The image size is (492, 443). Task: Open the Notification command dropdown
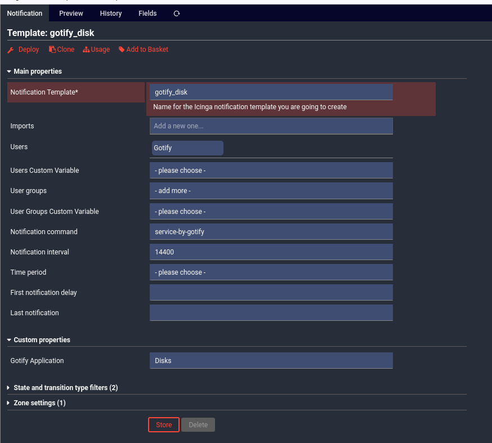click(x=271, y=231)
